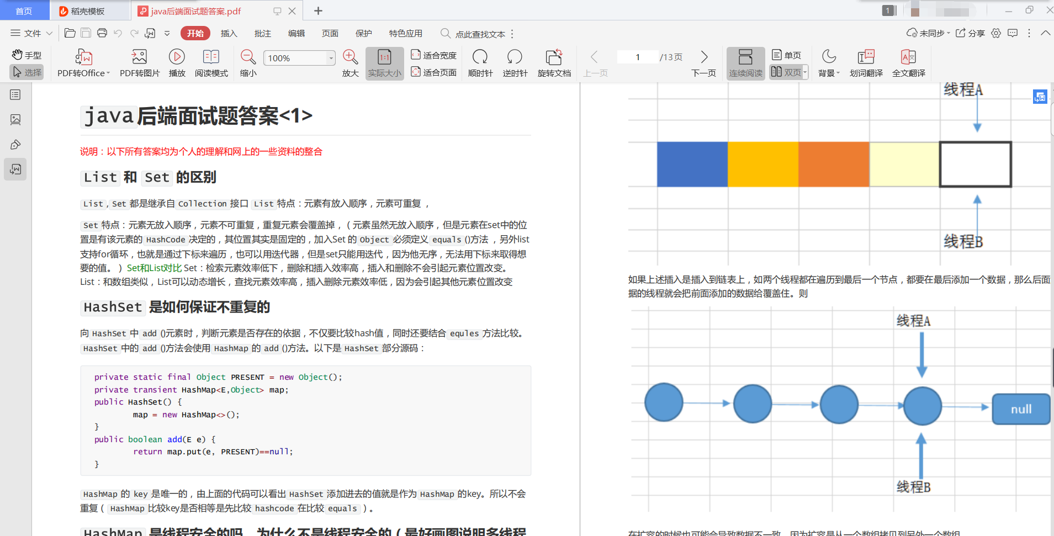Expand the 文件 menu chevron
This screenshot has width=1054, height=536.
[x=49, y=33]
